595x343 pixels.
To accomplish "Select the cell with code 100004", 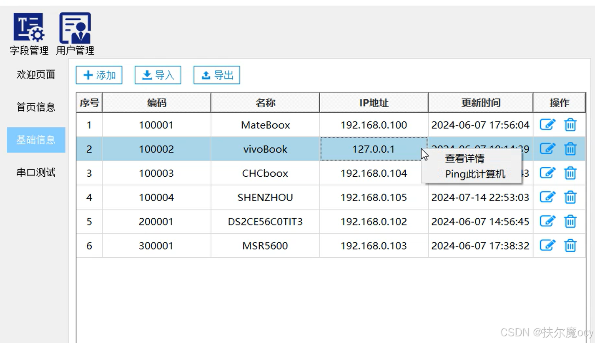I will coord(156,197).
